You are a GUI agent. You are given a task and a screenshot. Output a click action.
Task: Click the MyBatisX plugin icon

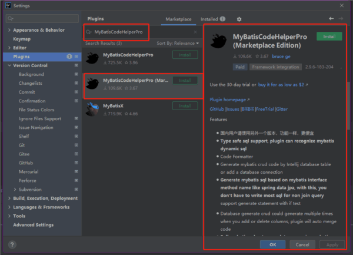(92, 108)
